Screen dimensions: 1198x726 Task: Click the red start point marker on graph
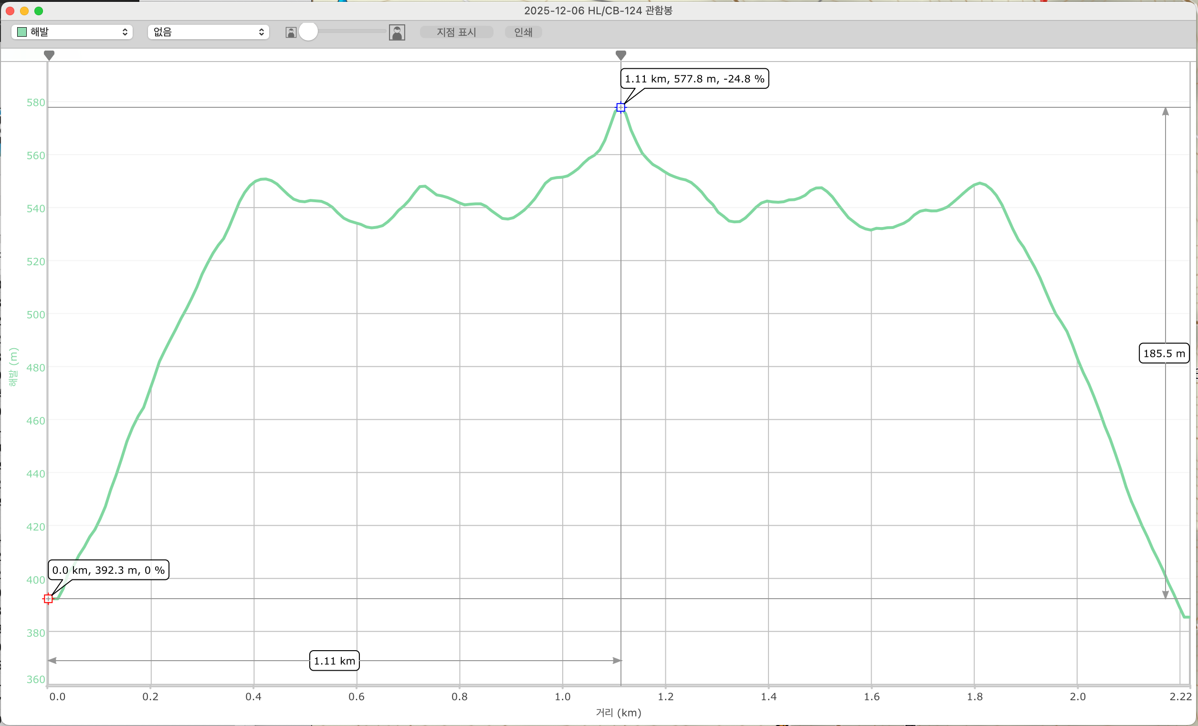tap(48, 599)
